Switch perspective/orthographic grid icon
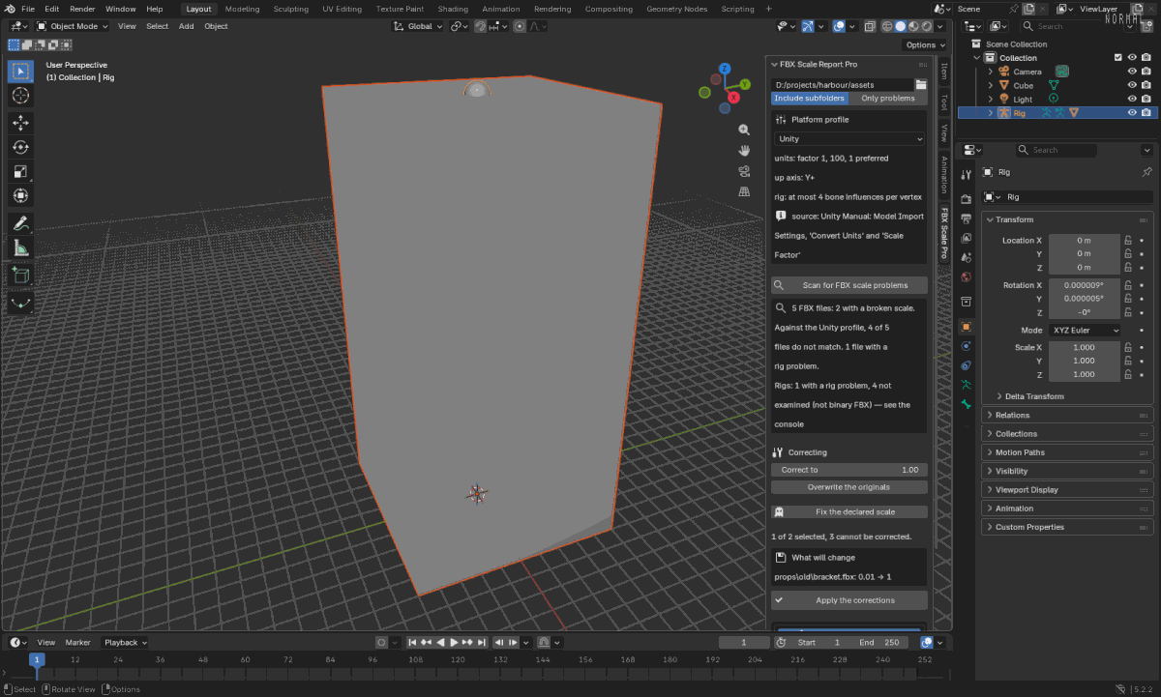Viewport: 1161px width, 697px height. pos(744,191)
